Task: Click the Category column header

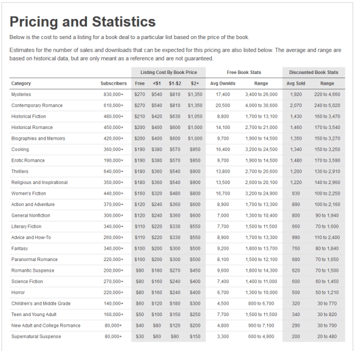Action: pos(21,83)
